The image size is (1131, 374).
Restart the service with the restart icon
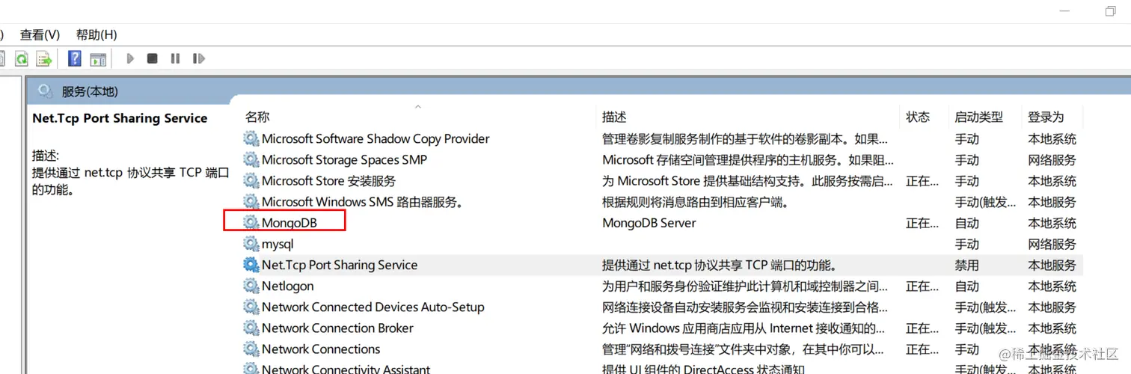point(198,58)
